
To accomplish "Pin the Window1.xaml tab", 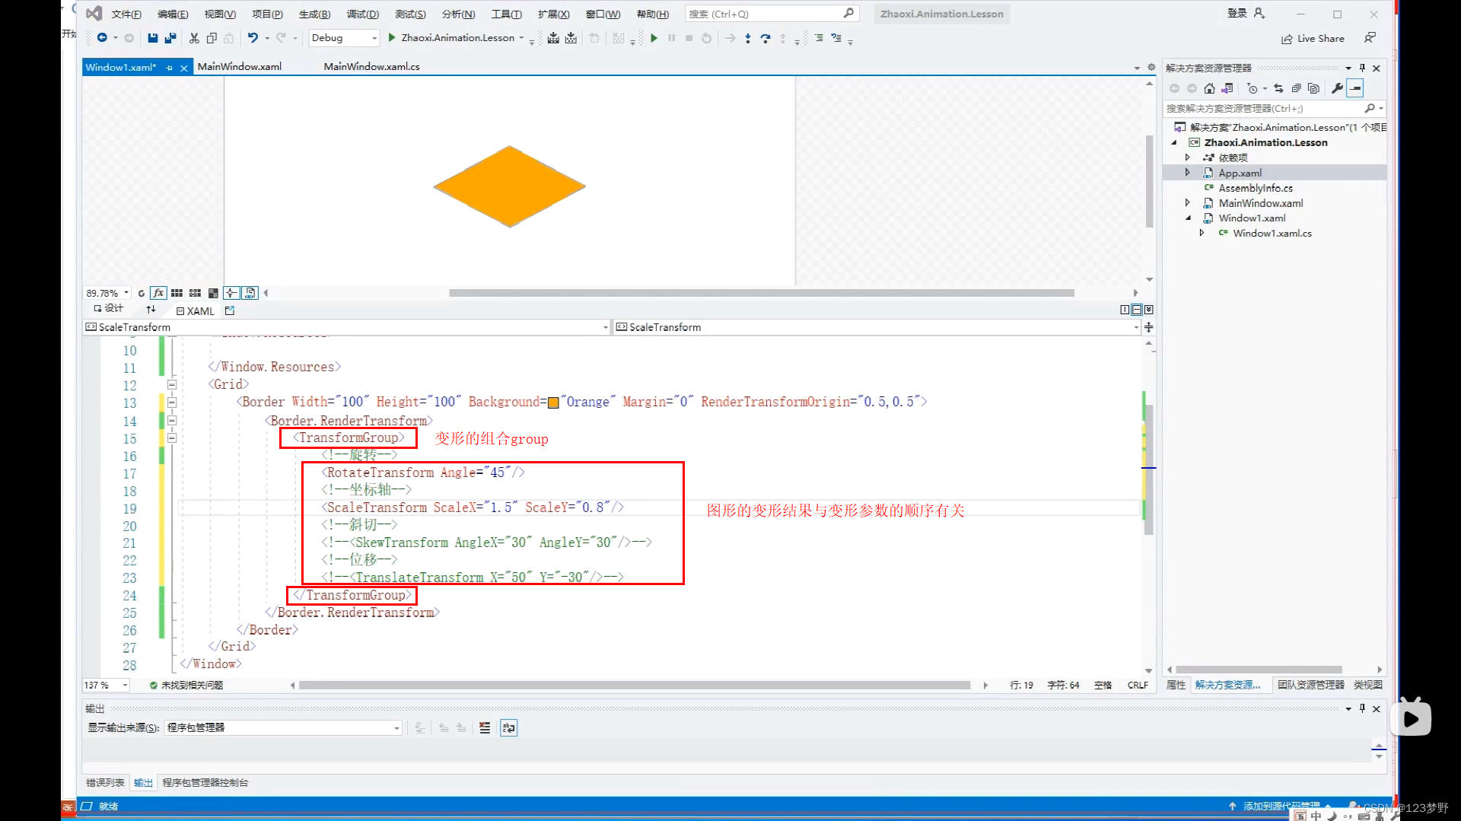I will pyautogui.click(x=169, y=68).
